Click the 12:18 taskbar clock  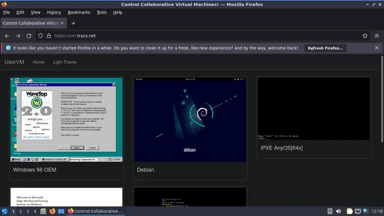coord(377,211)
